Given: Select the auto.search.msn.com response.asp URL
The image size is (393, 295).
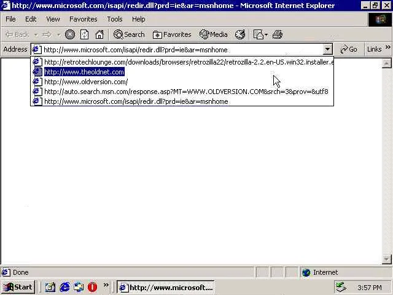Looking at the screenshot, I should [182, 92].
